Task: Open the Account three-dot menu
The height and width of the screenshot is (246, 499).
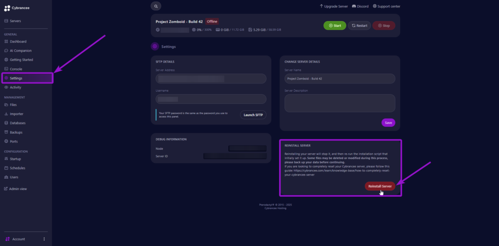Action: tap(44, 239)
